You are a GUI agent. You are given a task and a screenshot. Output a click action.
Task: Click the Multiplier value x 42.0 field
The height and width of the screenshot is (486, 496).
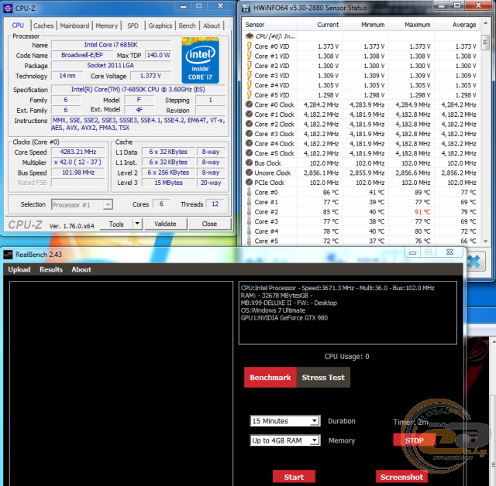click(78, 162)
